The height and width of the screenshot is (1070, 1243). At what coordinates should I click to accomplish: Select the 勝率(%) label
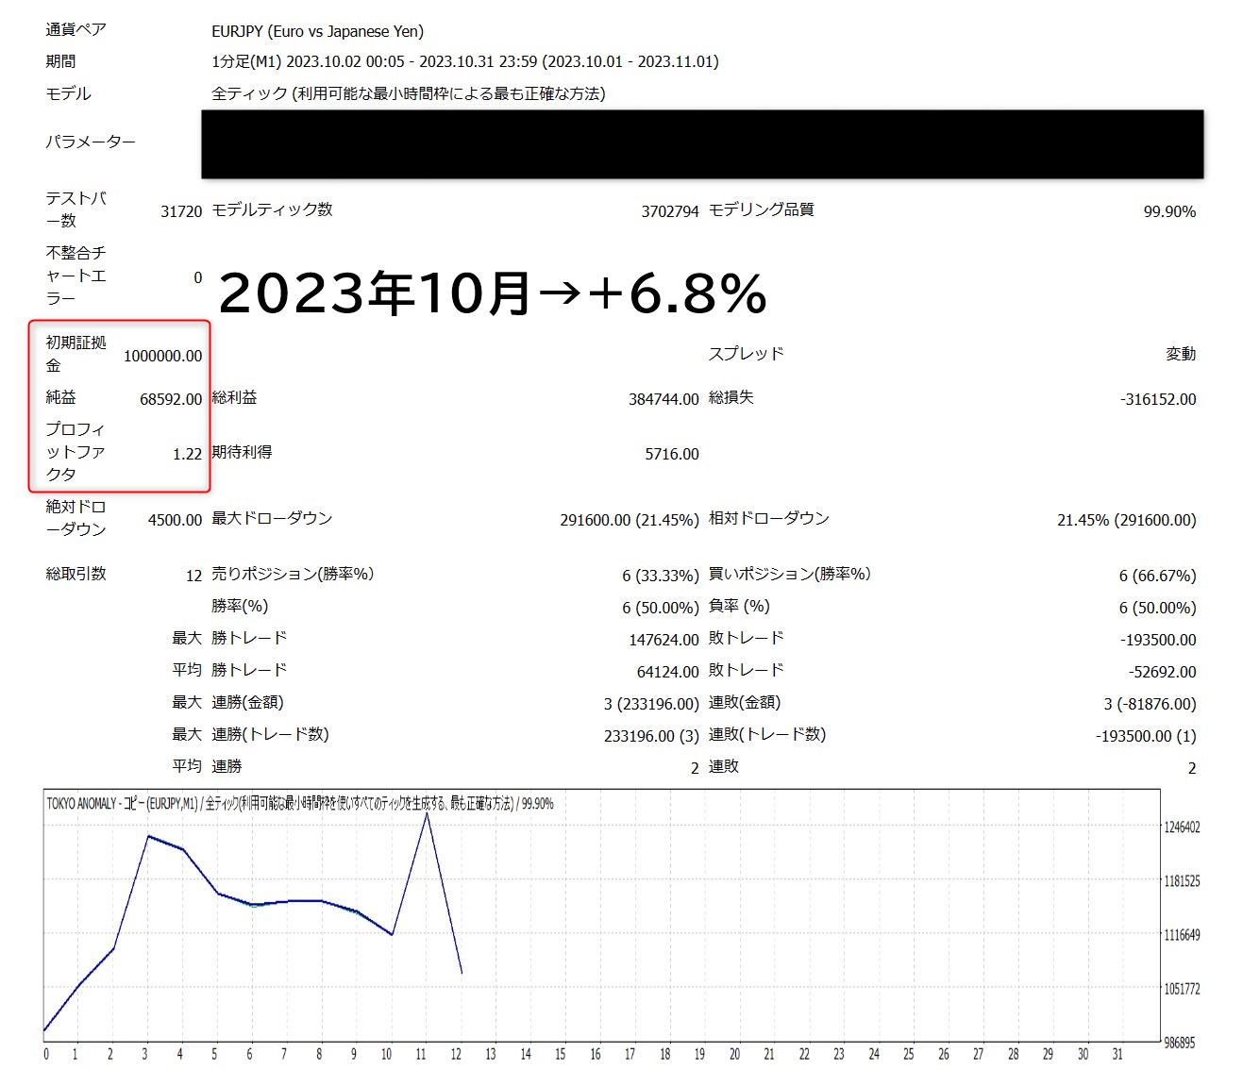240,606
